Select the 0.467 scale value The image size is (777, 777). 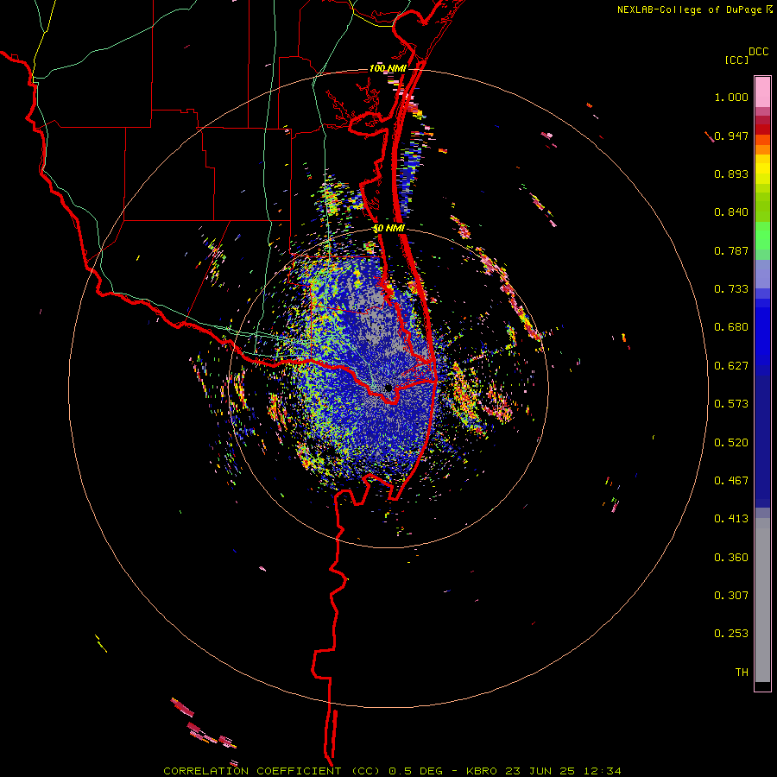tap(731, 481)
